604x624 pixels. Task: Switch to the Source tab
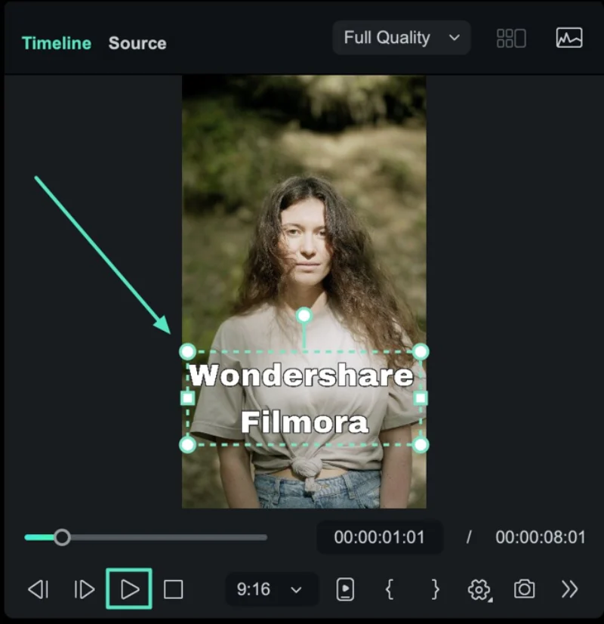[x=137, y=43]
